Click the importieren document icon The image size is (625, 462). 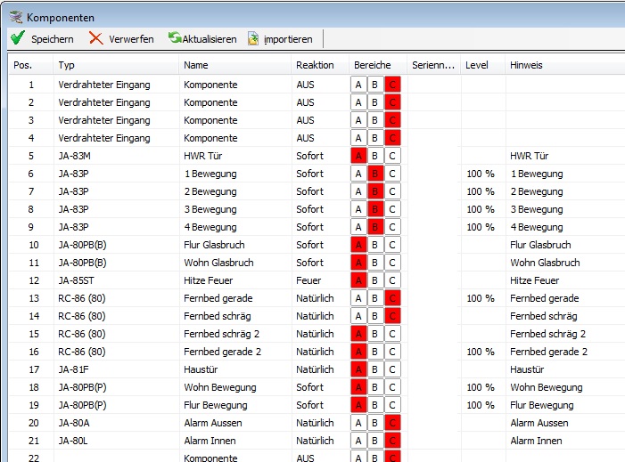(x=253, y=38)
